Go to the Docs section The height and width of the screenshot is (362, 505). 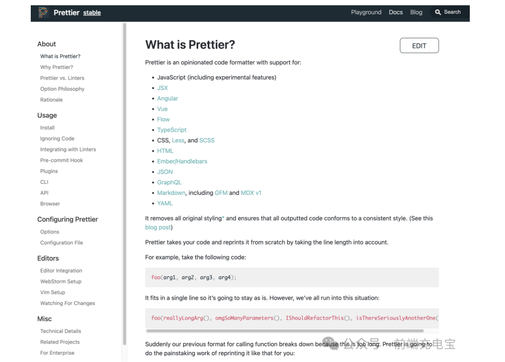click(x=396, y=12)
